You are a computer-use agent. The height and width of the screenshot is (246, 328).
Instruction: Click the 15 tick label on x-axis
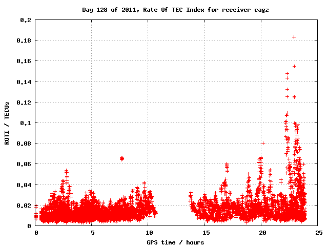pos(205,233)
